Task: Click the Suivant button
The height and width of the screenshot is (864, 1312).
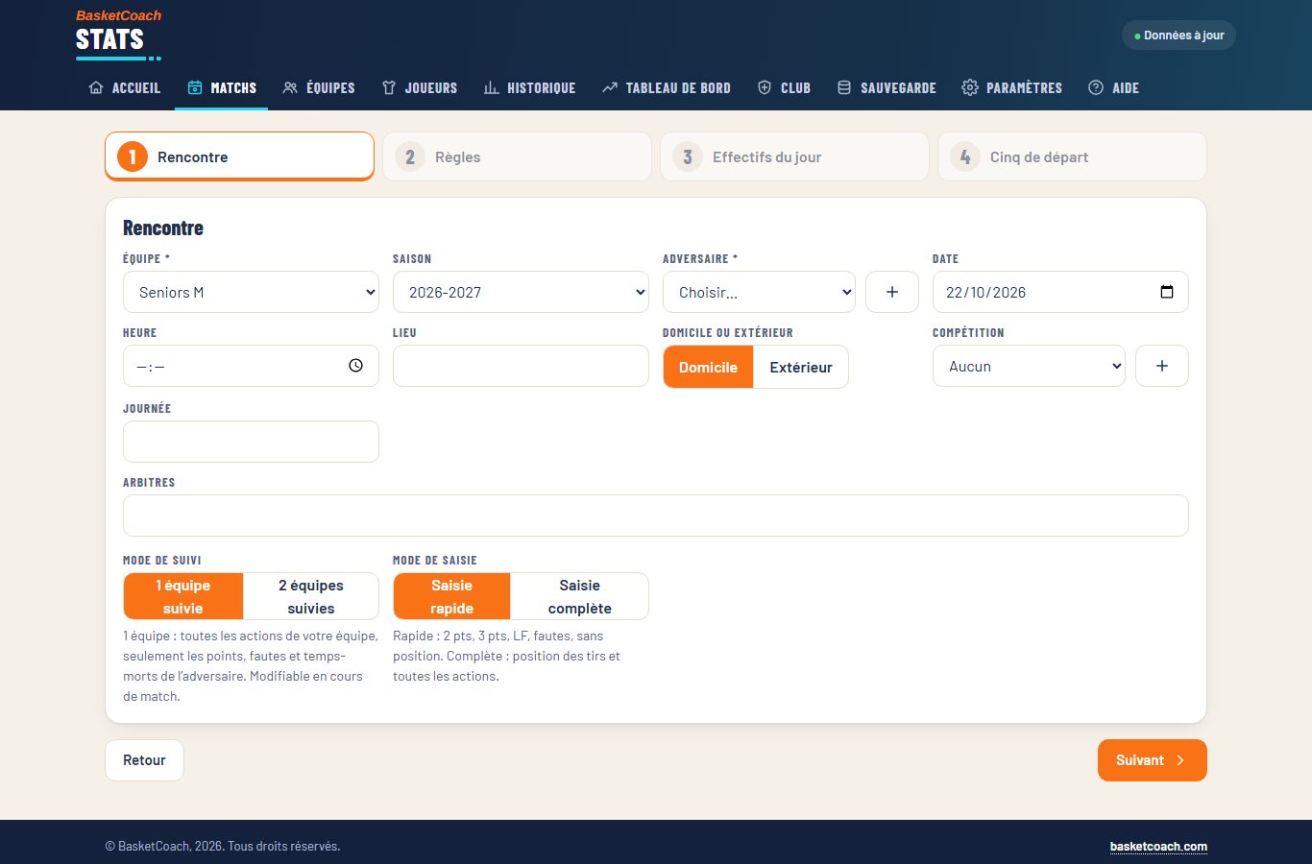Action: 1152,760
